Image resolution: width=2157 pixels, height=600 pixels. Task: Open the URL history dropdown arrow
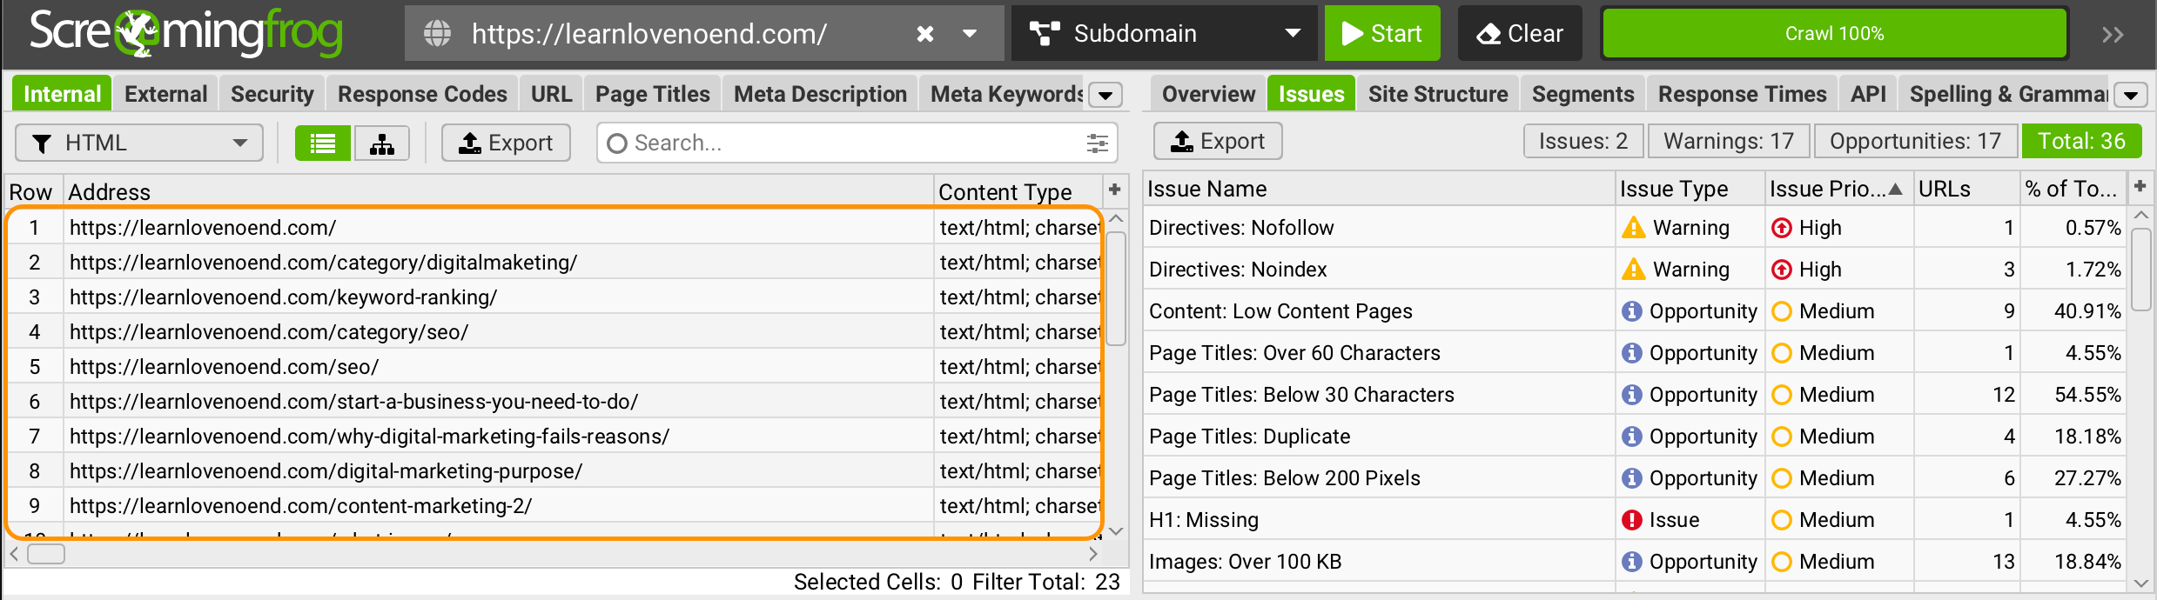point(969,34)
